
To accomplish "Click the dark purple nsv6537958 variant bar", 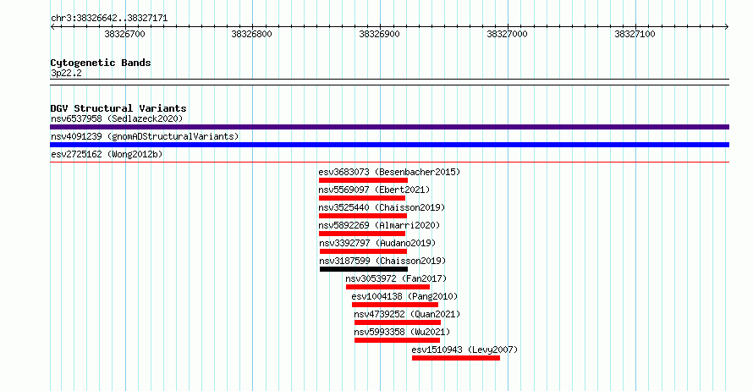I will point(389,127).
